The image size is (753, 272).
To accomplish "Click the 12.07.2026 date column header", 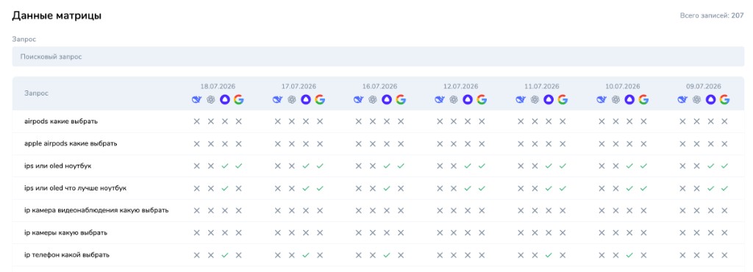I will pos(460,87).
